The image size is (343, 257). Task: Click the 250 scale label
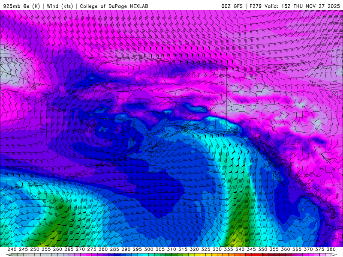(x=35, y=249)
